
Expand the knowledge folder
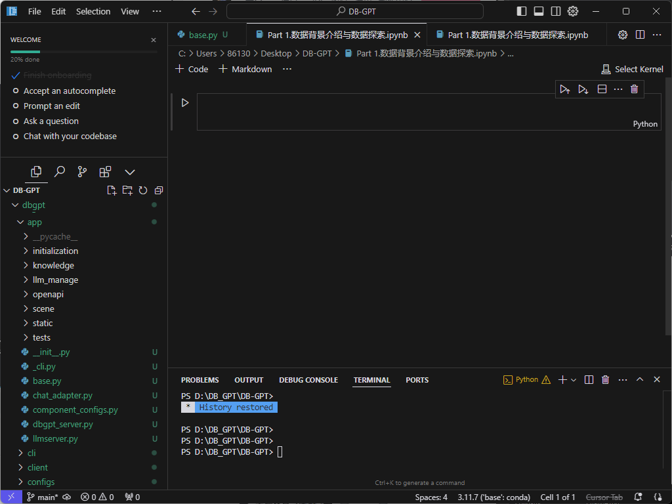(x=53, y=266)
